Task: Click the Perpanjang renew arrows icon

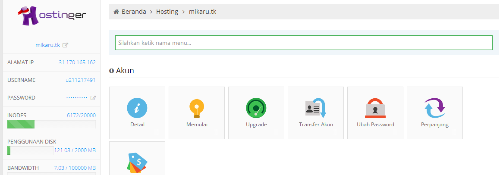Action: point(435,108)
